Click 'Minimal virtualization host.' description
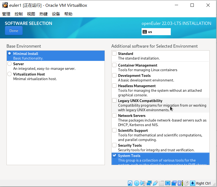The height and width of the screenshot is (187, 217). [35, 79]
